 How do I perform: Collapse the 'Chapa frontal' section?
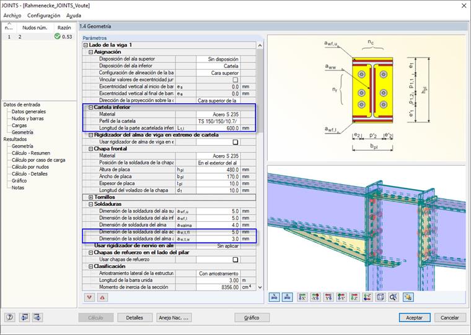click(90, 149)
